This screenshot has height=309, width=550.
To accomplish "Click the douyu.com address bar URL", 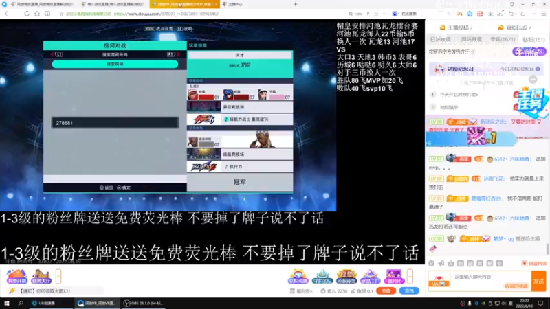I will click(x=166, y=14).
